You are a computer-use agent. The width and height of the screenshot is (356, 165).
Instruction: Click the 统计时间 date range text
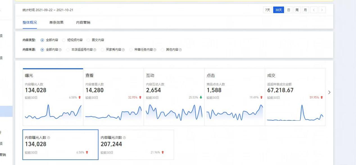point(48,10)
